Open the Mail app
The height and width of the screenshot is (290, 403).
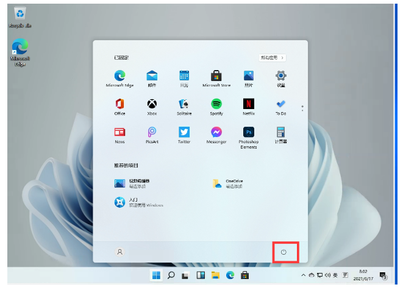(x=152, y=79)
